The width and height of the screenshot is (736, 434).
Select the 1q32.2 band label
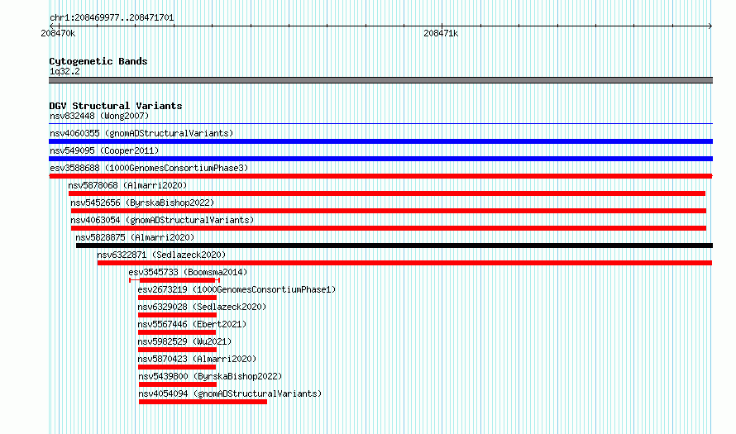(65, 71)
